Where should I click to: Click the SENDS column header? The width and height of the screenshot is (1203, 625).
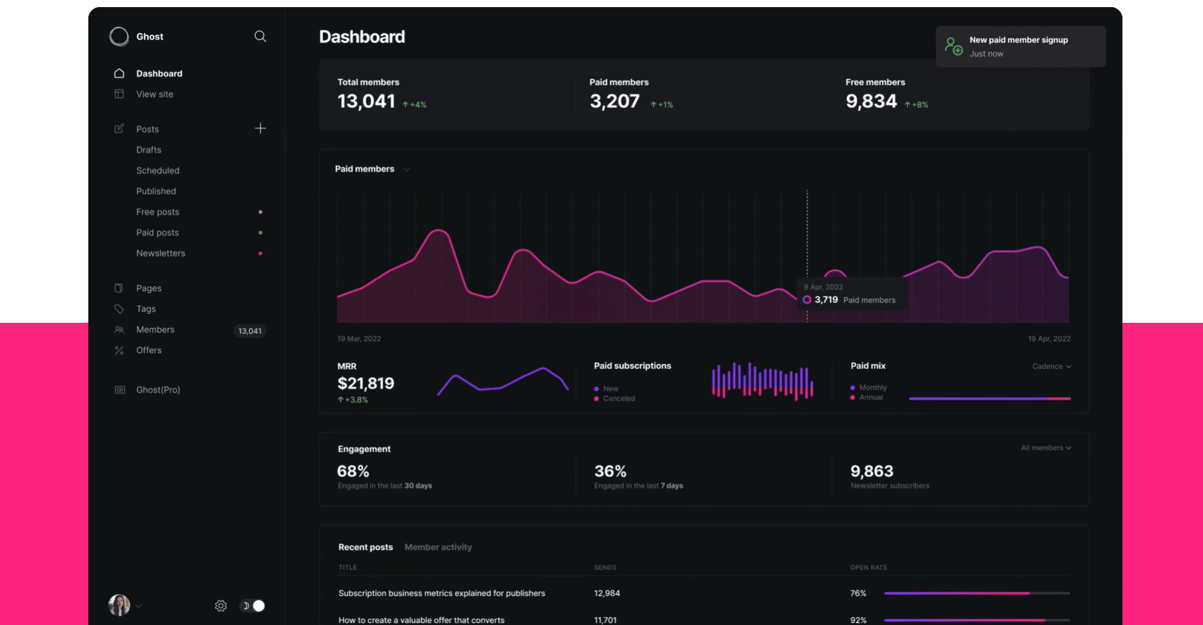click(605, 568)
